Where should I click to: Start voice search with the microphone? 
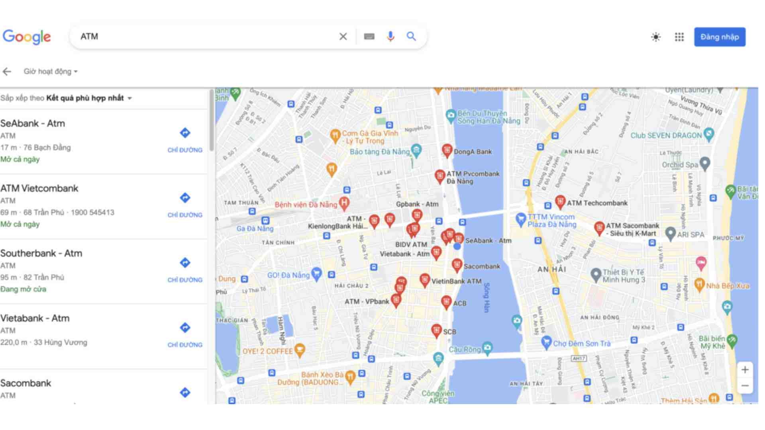click(x=390, y=37)
